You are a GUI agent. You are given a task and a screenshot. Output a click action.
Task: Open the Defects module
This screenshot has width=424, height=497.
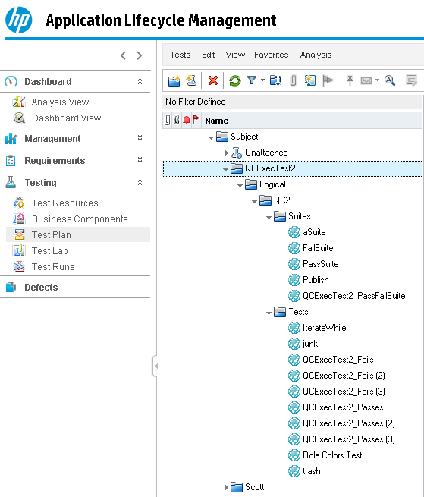click(x=41, y=287)
